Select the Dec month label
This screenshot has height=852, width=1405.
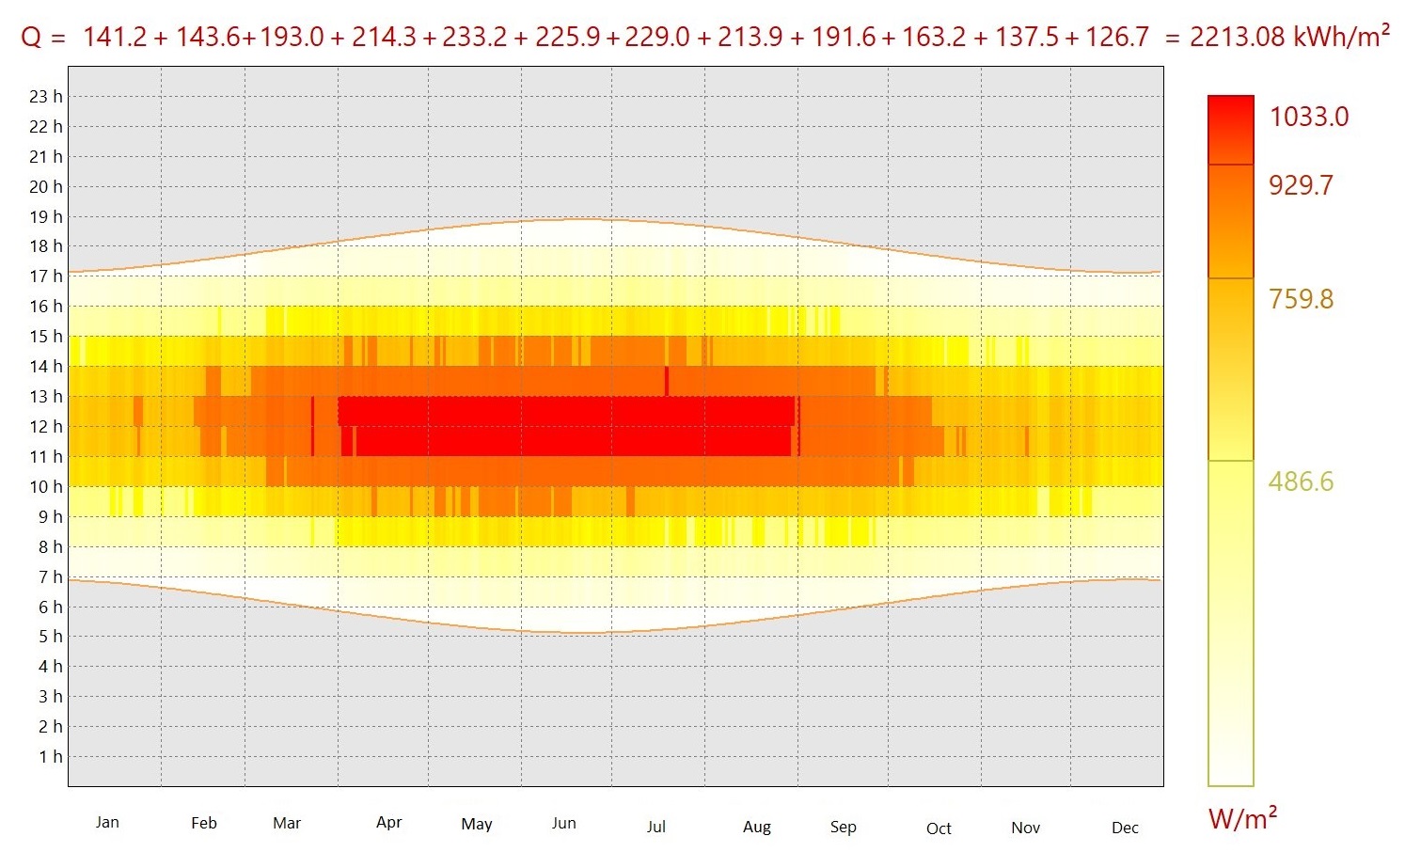pos(1125,828)
